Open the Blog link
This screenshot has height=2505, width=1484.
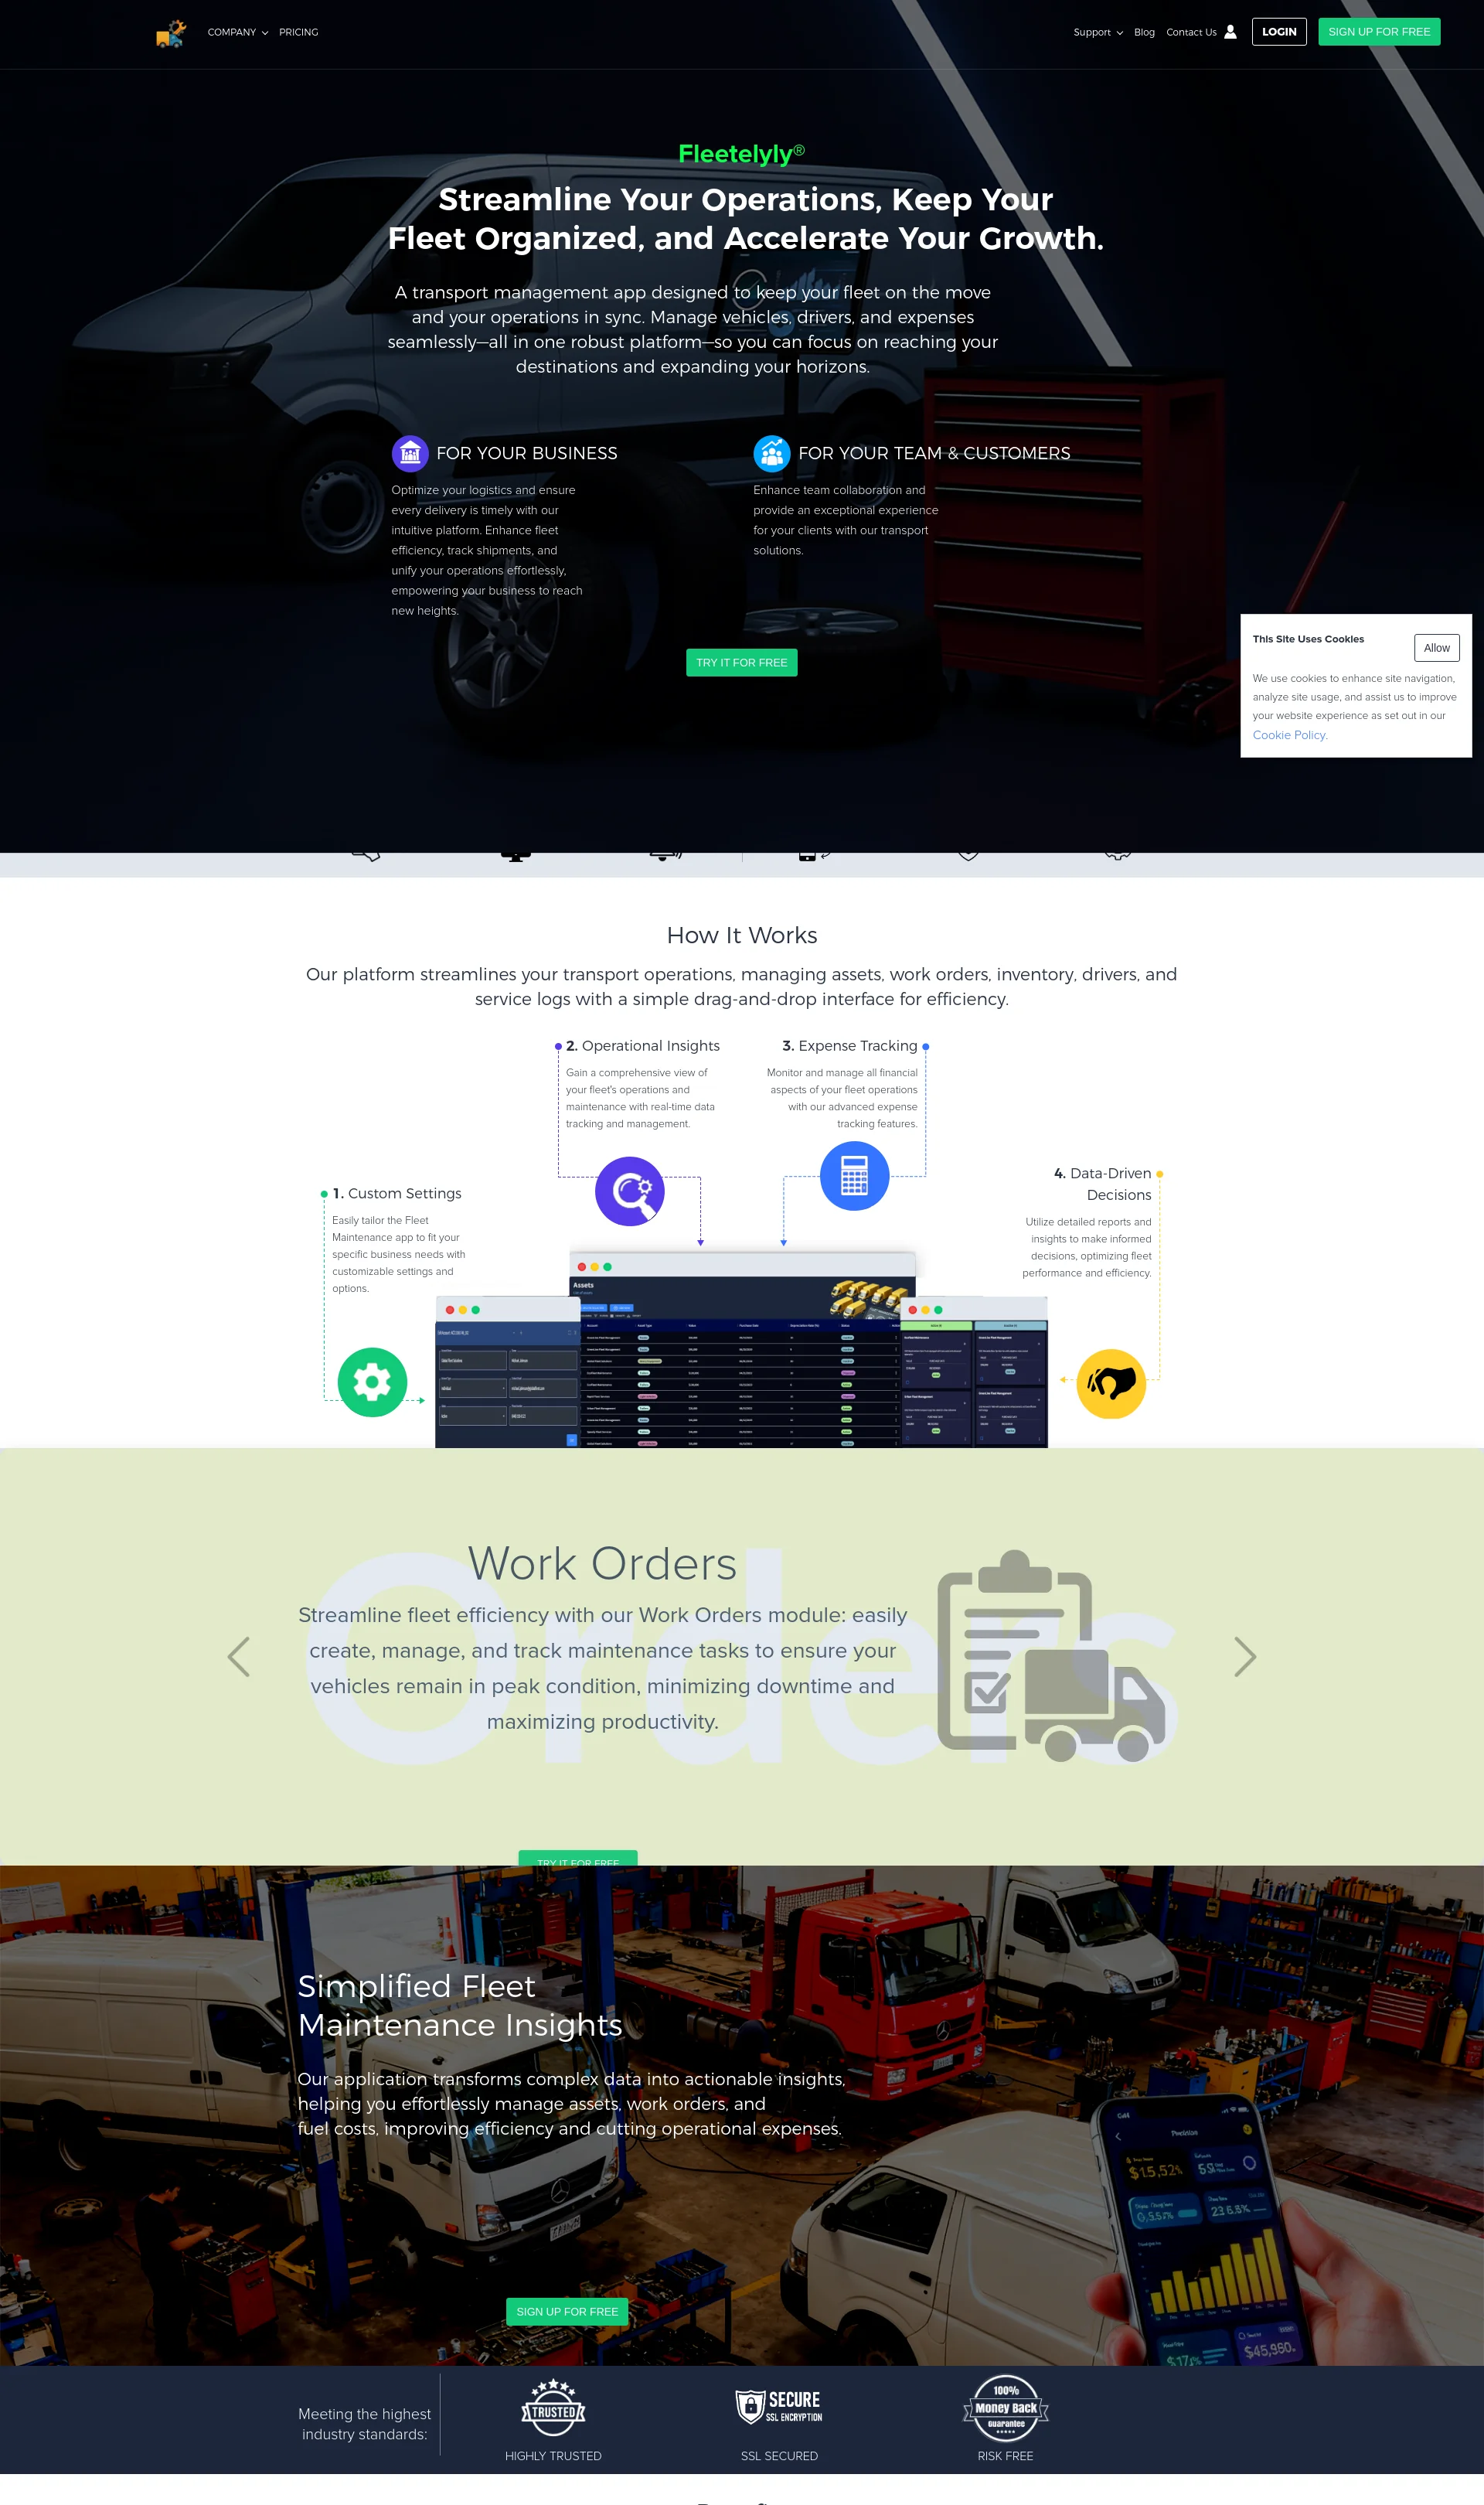pos(1144,33)
